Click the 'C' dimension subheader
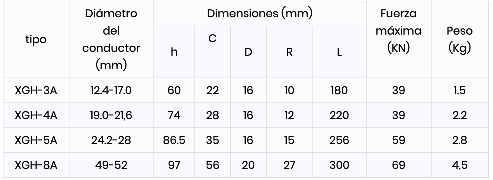The width and height of the screenshot is (493, 180). [x=212, y=52]
